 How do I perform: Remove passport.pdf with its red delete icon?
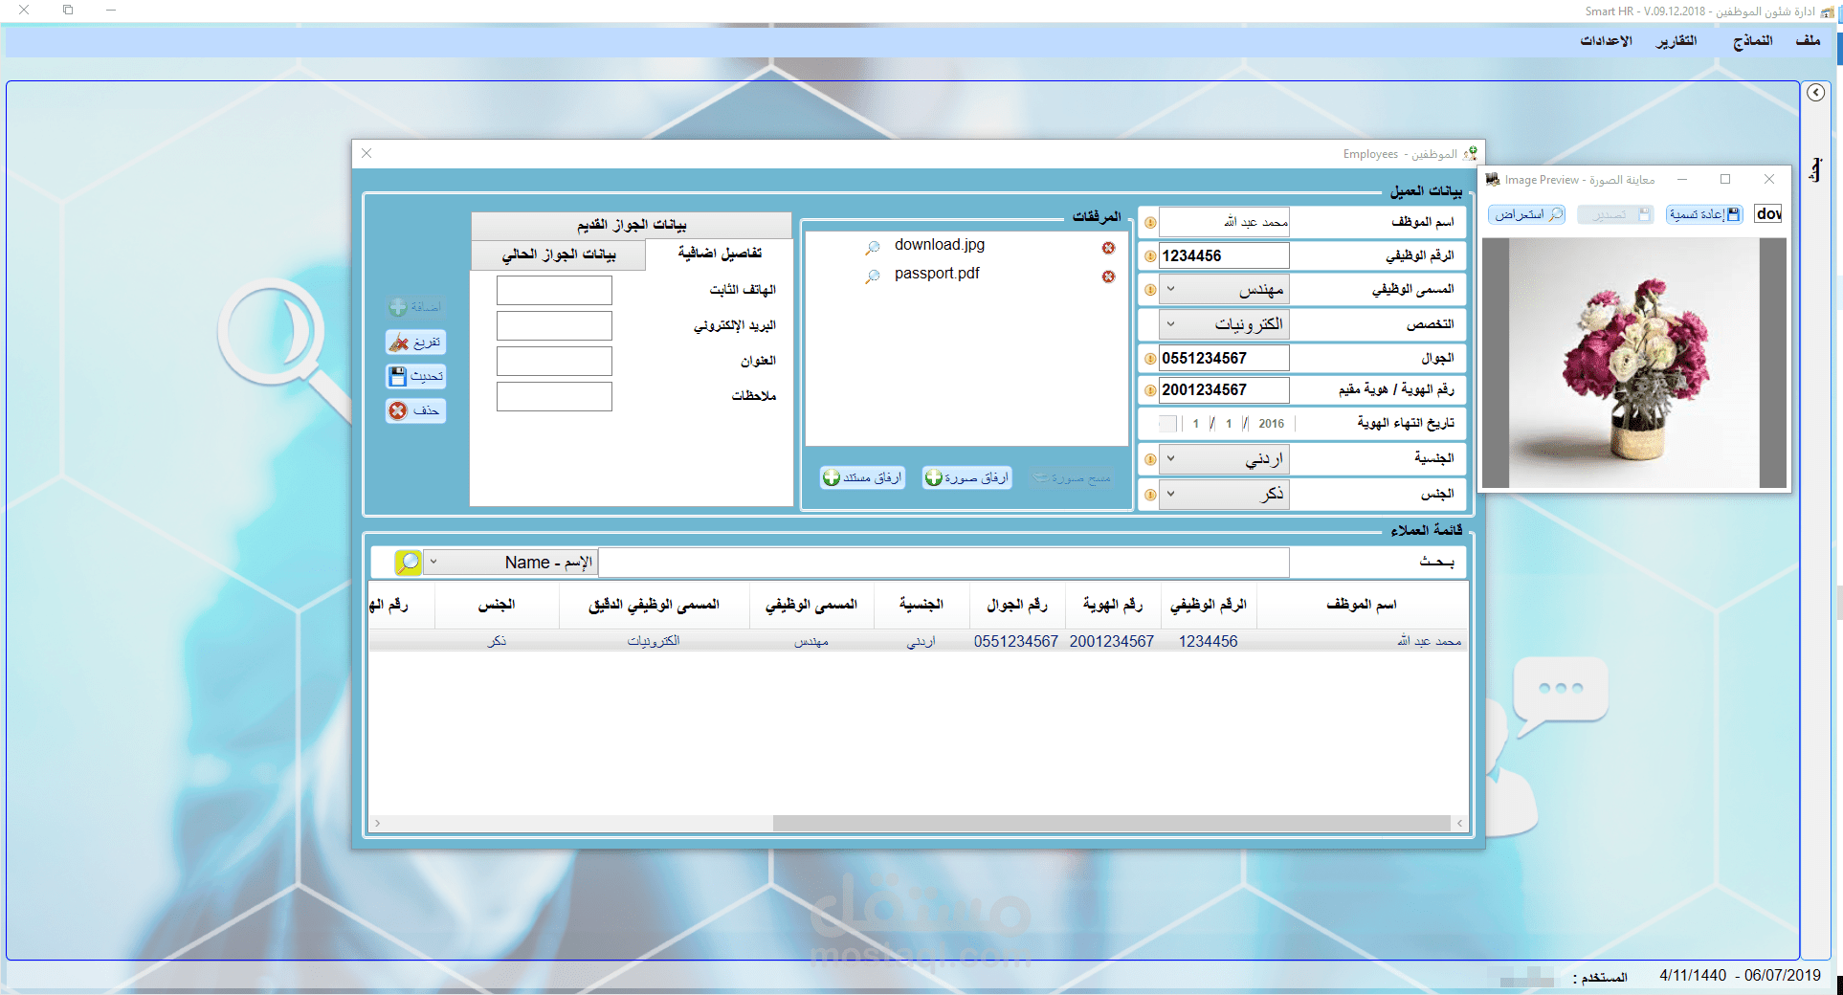click(1109, 276)
